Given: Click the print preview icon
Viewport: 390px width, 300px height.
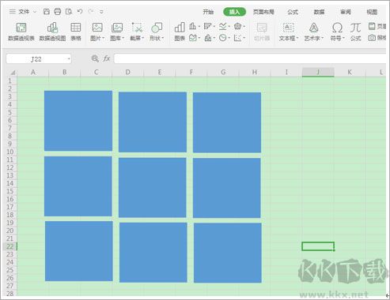Looking at the screenshot, I should (x=69, y=11).
